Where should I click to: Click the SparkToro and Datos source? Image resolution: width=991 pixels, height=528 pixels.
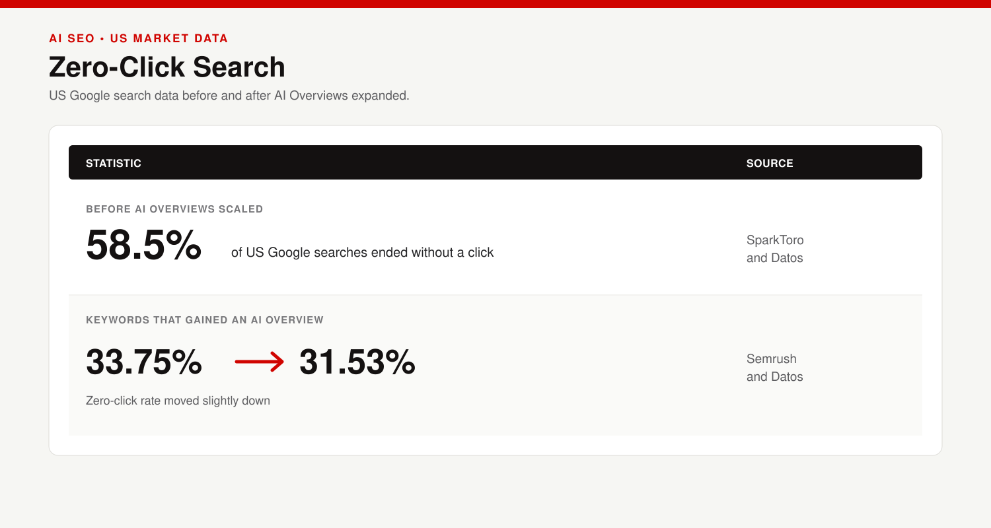tap(775, 249)
